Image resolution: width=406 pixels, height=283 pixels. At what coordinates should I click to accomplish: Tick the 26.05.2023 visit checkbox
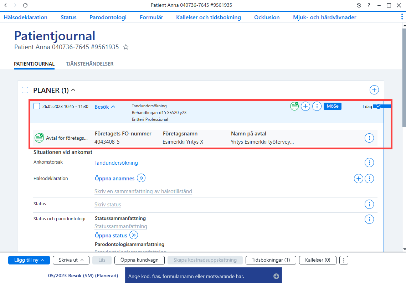(37, 106)
